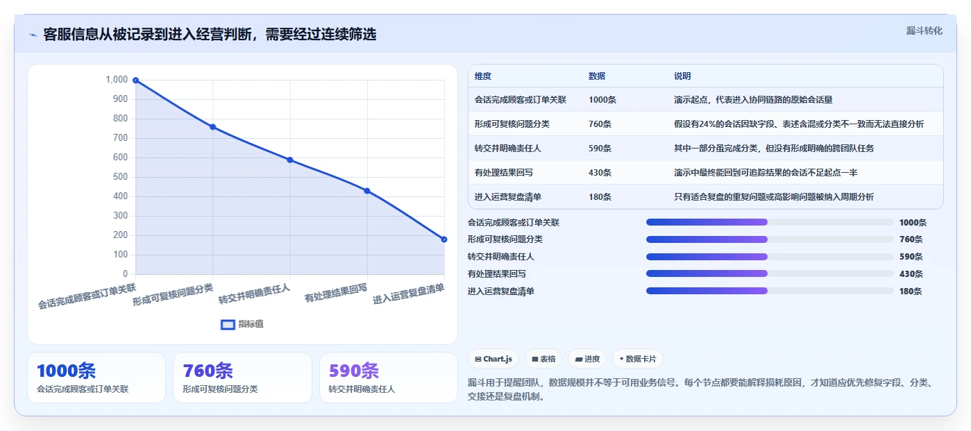The height and width of the screenshot is (431, 971).
Task: Select the 表格 chip
Action: pyautogui.click(x=543, y=359)
